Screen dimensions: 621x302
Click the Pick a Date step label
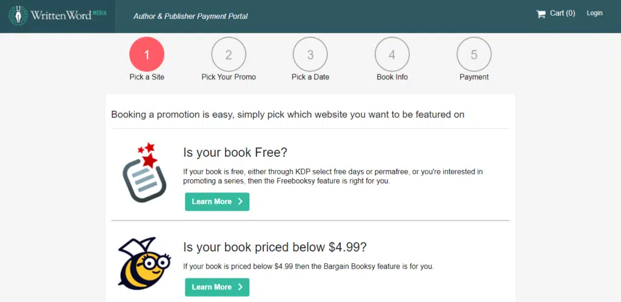(x=310, y=77)
